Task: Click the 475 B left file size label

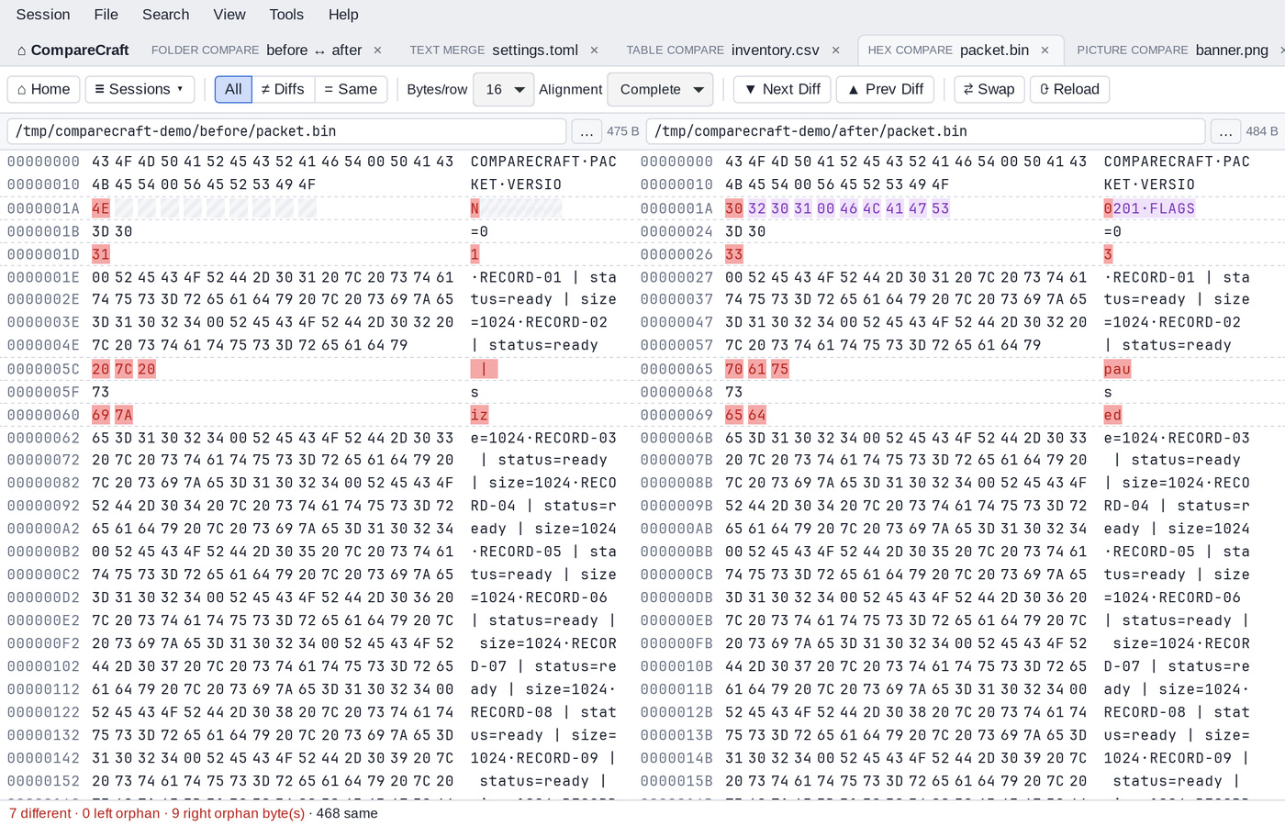Action: [623, 131]
